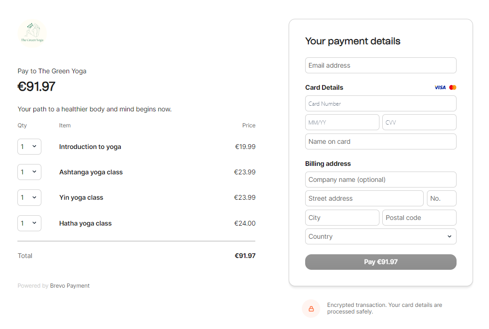Click The Green Yoga logo
489x329 pixels.
point(32,33)
